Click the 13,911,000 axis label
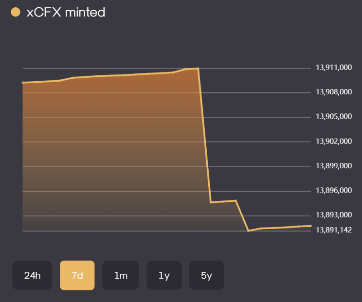This screenshot has width=362, height=302. [334, 68]
